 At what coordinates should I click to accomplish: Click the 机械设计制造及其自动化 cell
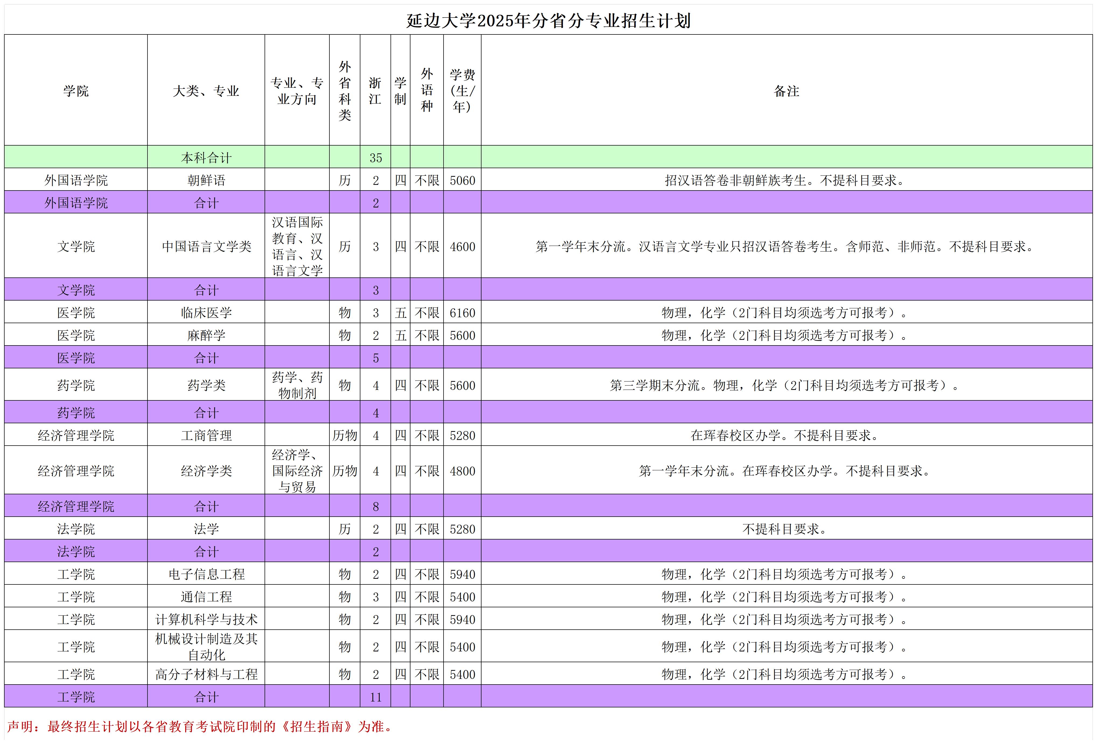(206, 646)
